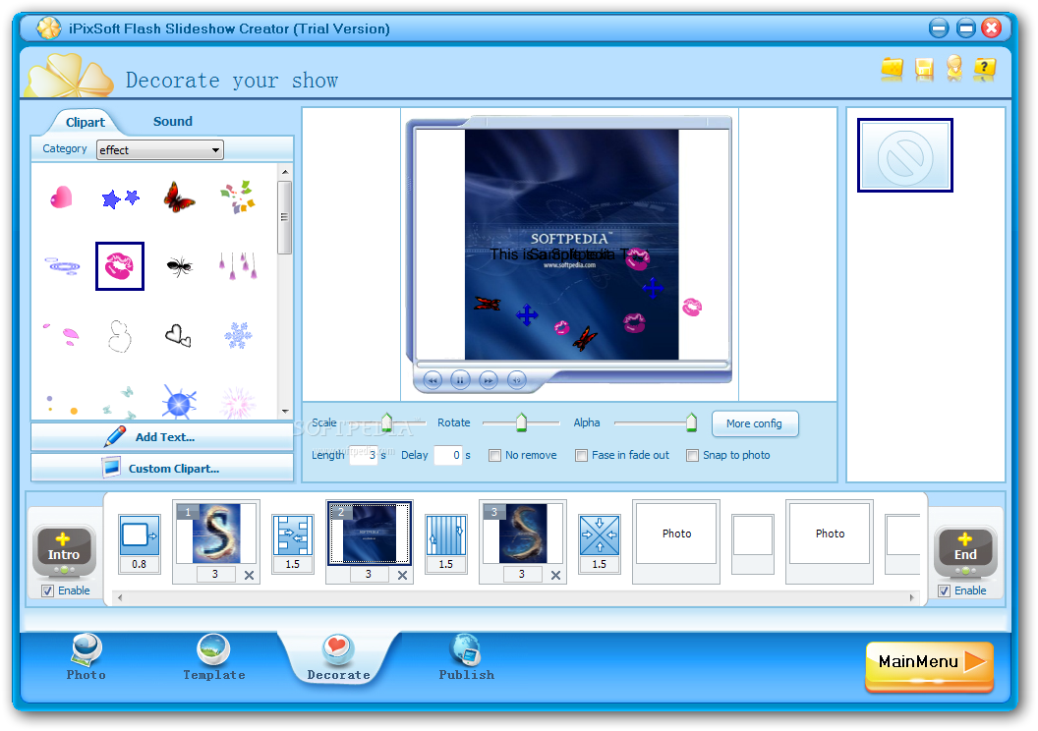This screenshot has width=1038, height=731.
Task: Enable Fase in fade out option
Action: [581, 455]
